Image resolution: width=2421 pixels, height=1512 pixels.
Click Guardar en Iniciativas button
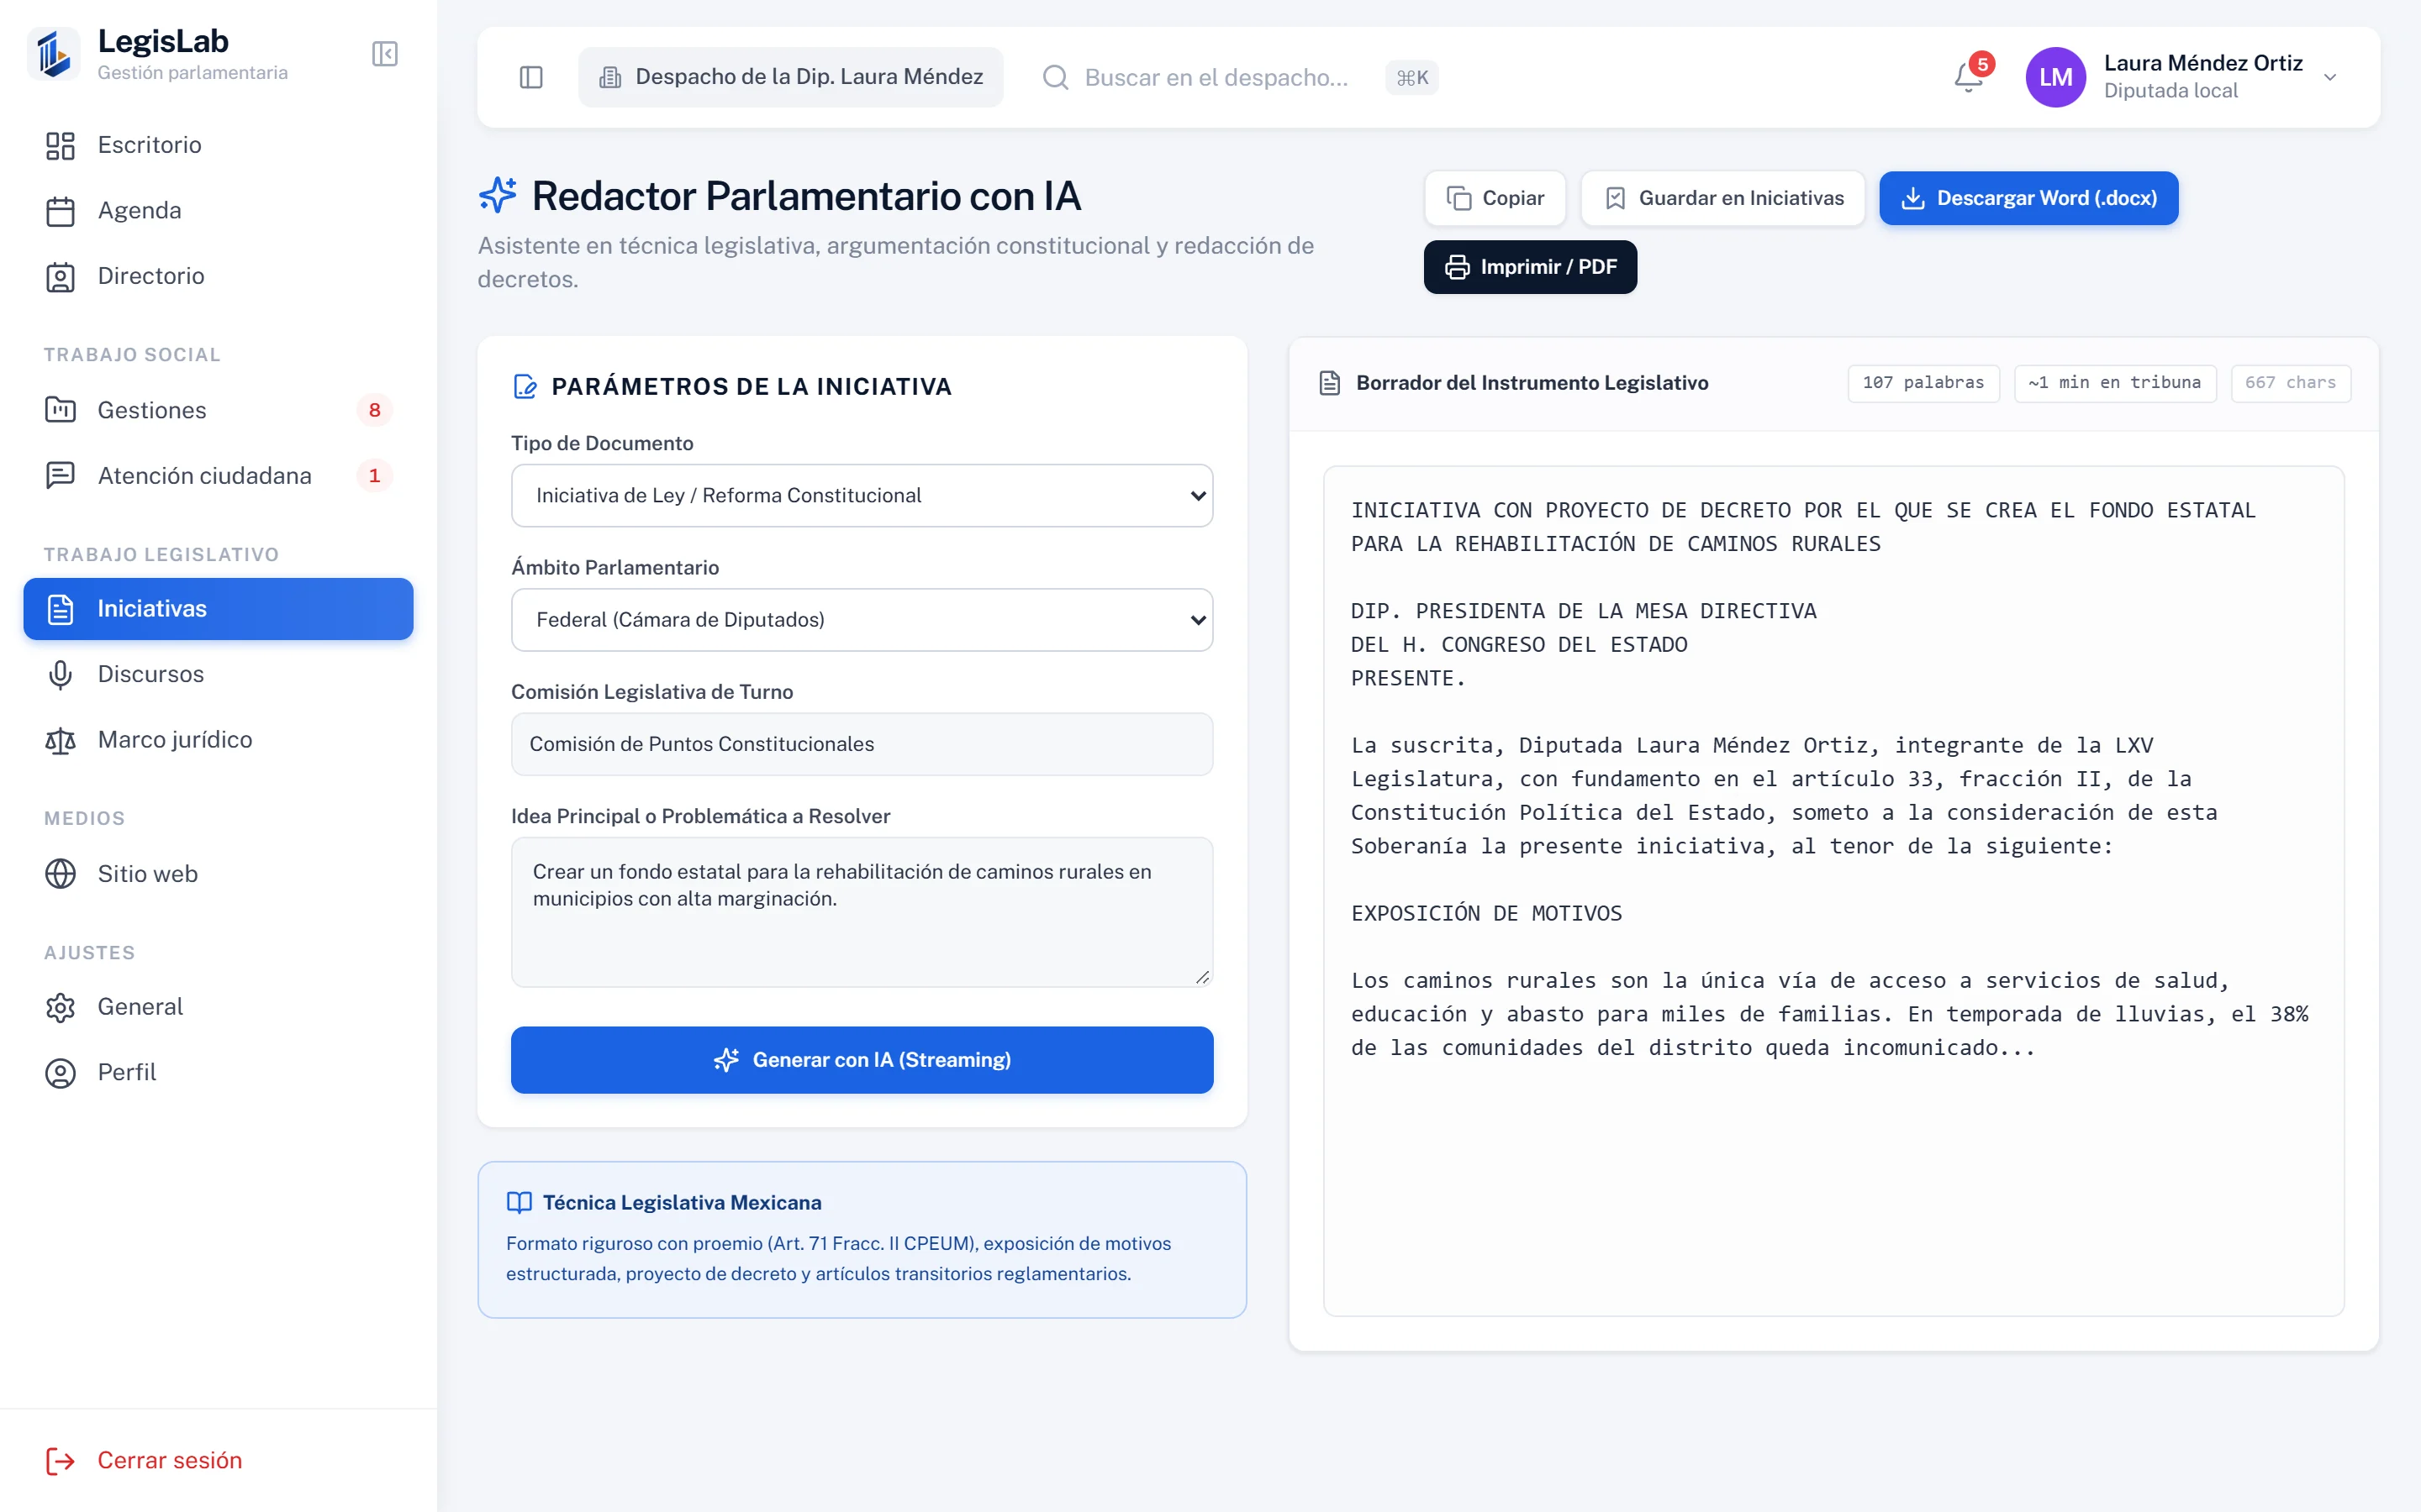[x=1722, y=198]
